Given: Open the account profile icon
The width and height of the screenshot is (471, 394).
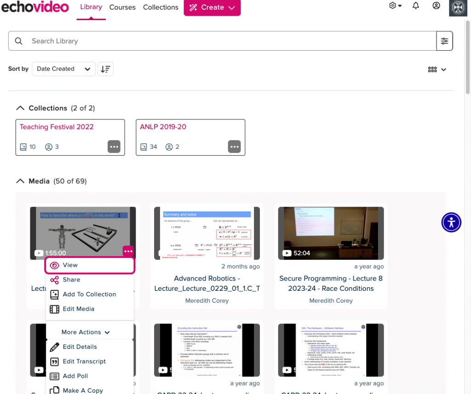Looking at the screenshot, I should coord(436,6).
